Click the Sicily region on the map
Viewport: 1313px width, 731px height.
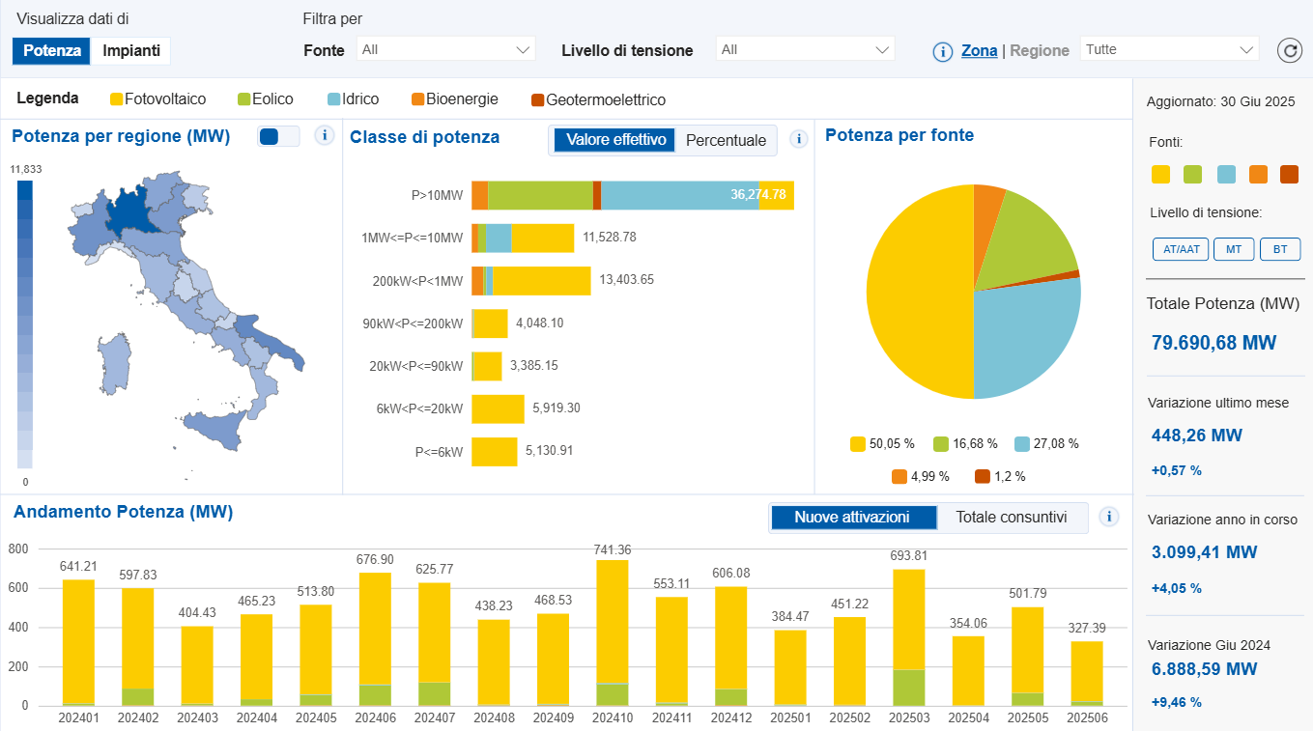[214, 428]
